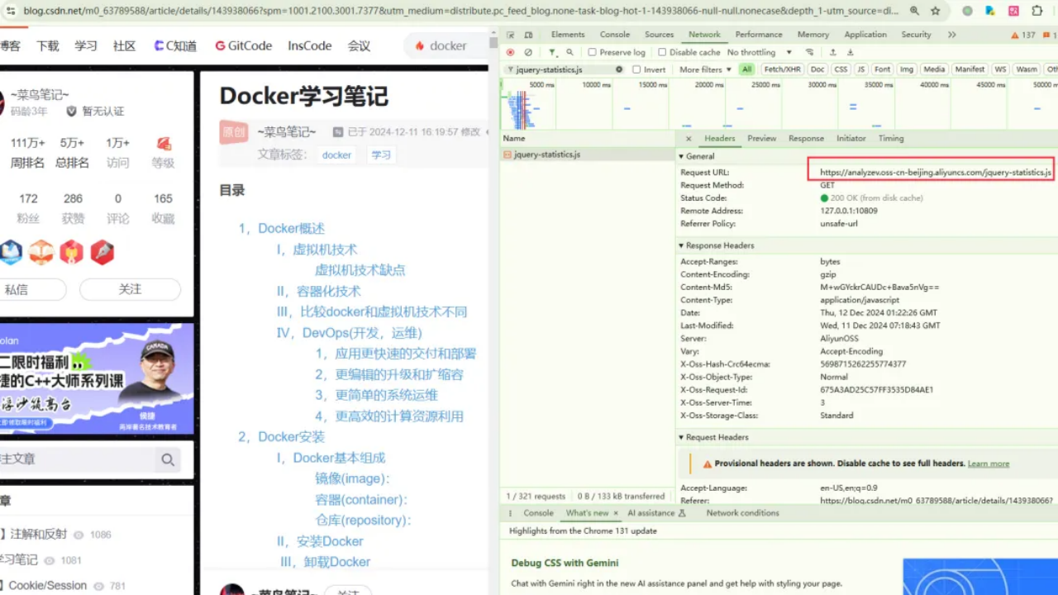
Task: Filter requests by Doc type
Action: point(817,69)
